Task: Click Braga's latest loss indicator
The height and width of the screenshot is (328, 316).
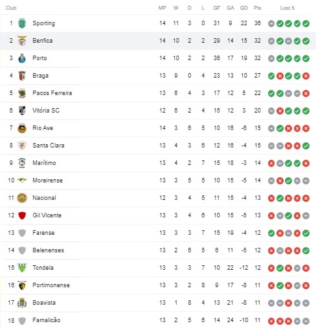Action: [x=306, y=76]
